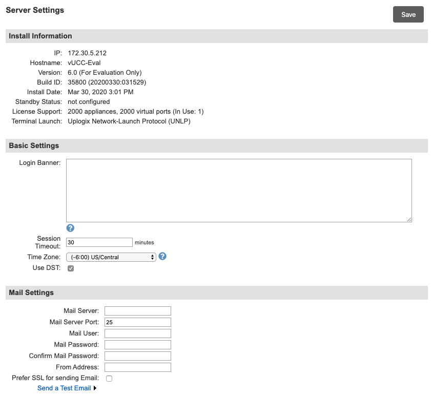Image resolution: width=432 pixels, height=397 pixels.
Task: Open the Time Zone dropdown
Action: (111, 257)
